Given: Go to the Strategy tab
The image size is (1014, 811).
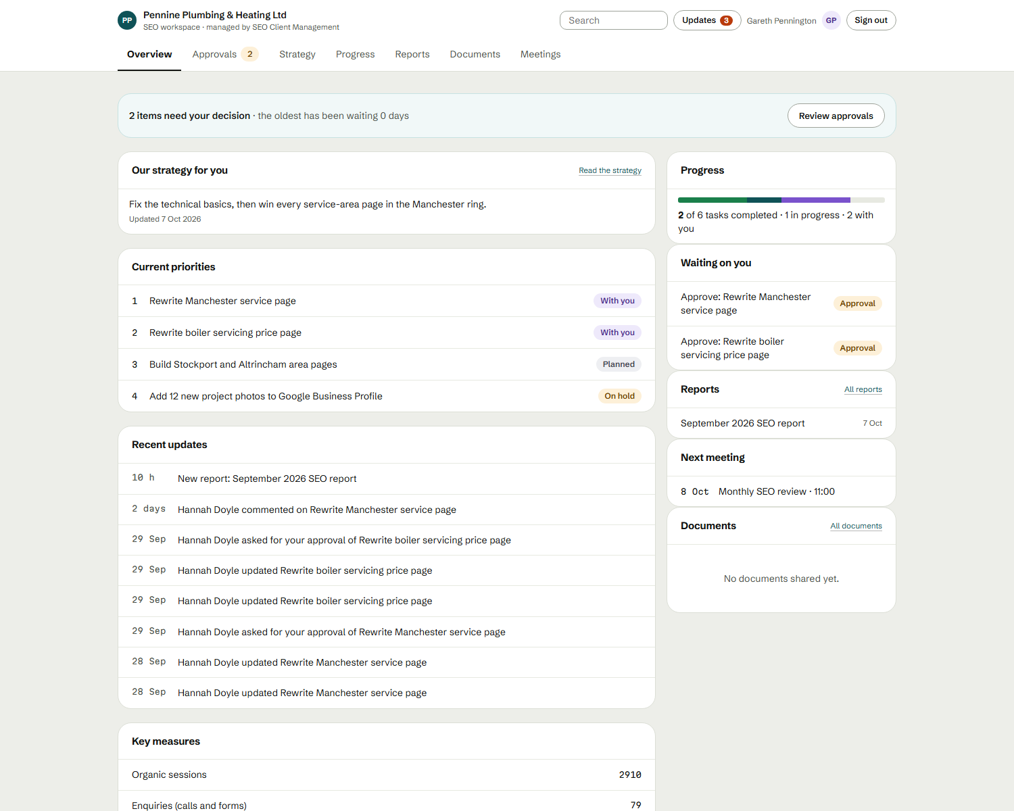Looking at the screenshot, I should tap(297, 54).
